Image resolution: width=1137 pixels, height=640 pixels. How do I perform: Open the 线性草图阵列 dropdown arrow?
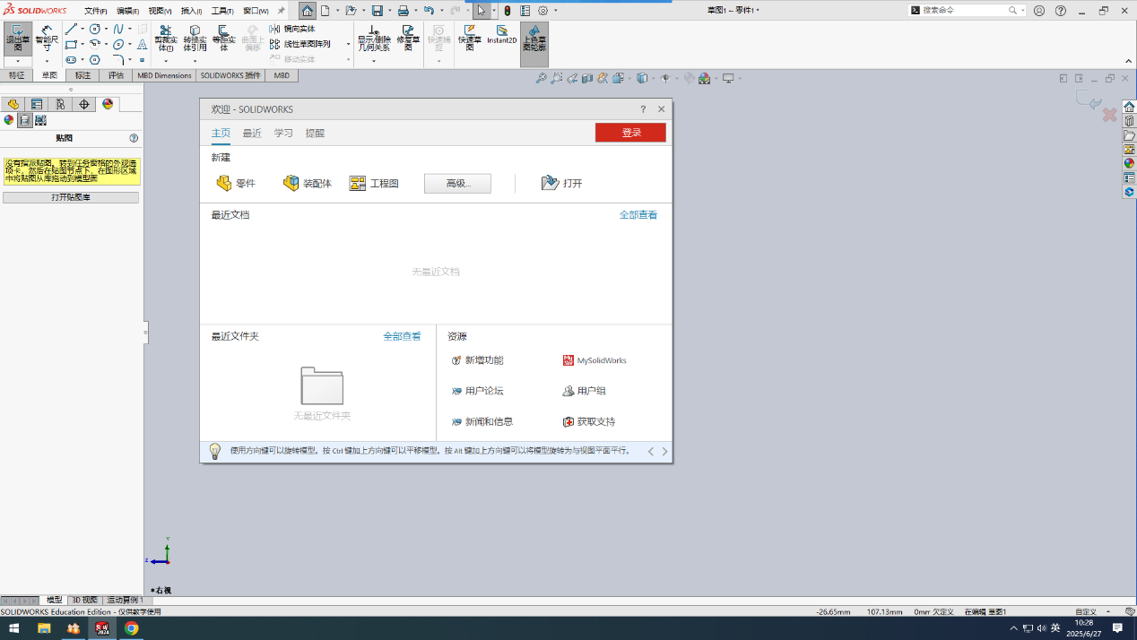tap(348, 44)
